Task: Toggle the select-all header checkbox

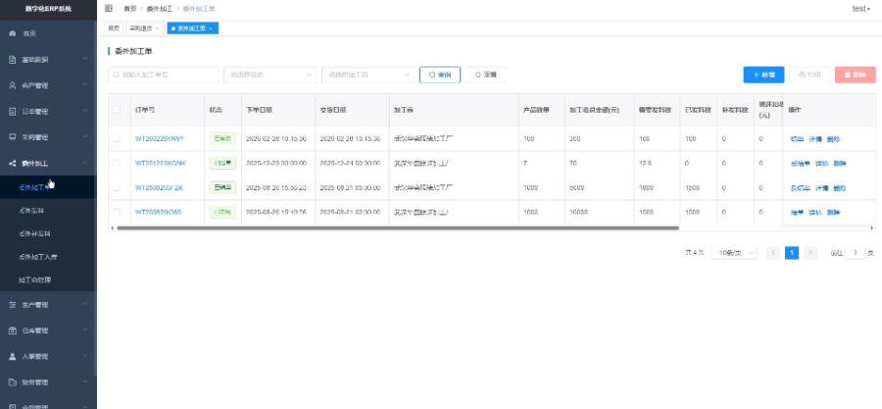Action: 117,110
